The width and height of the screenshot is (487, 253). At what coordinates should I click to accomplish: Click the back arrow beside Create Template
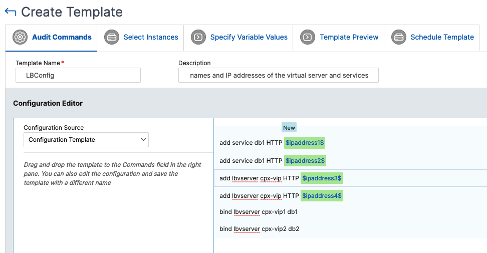coord(11,12)
